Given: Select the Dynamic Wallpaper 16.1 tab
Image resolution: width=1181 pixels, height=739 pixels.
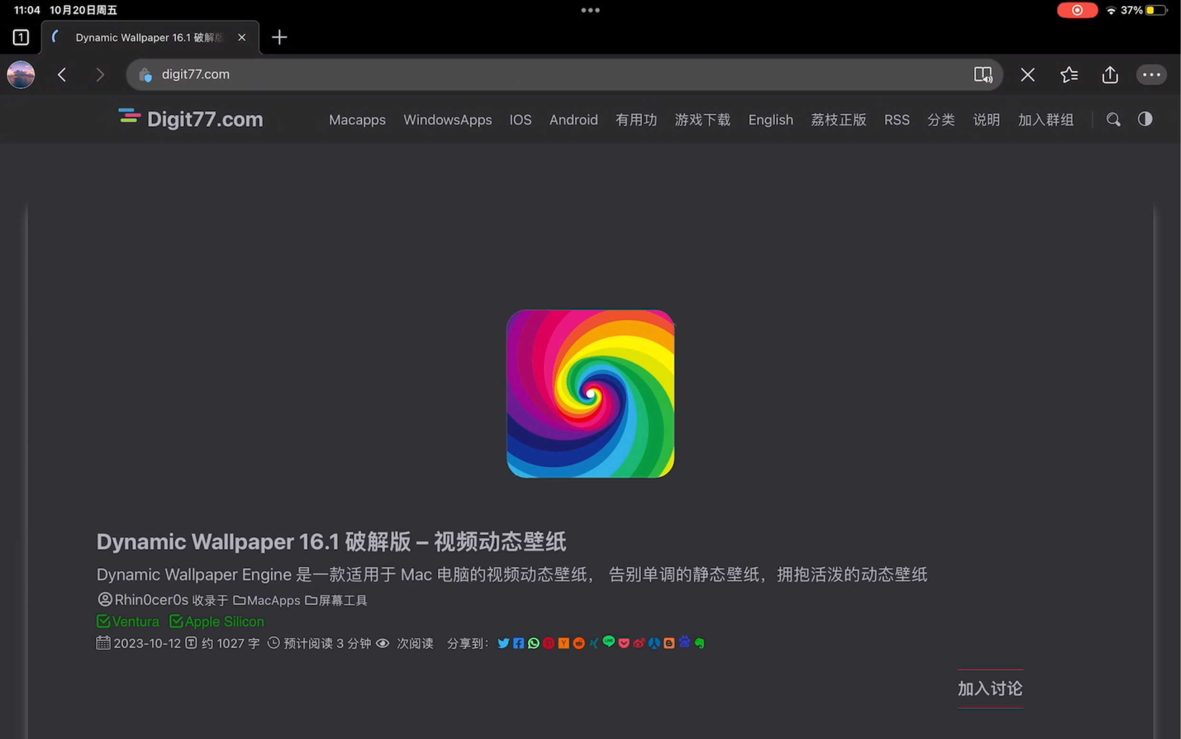Looking at the screenshot, I should pos(150,37).
